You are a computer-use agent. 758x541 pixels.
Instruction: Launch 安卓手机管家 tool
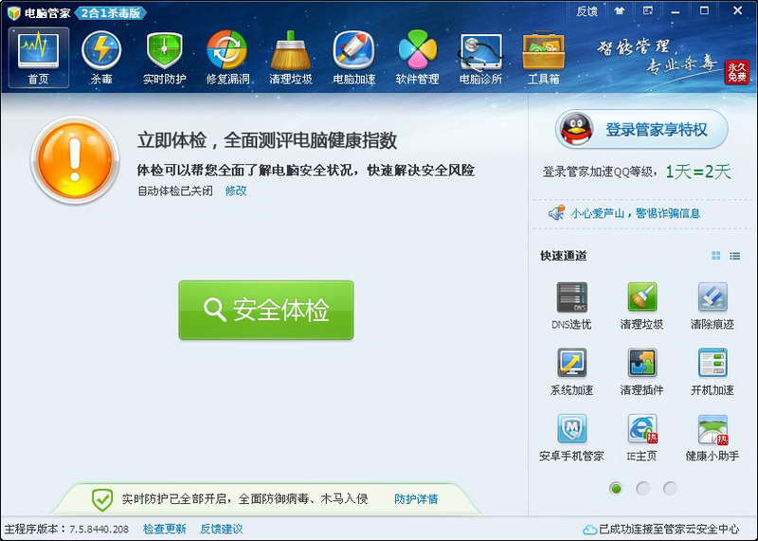tap(571, 438)
